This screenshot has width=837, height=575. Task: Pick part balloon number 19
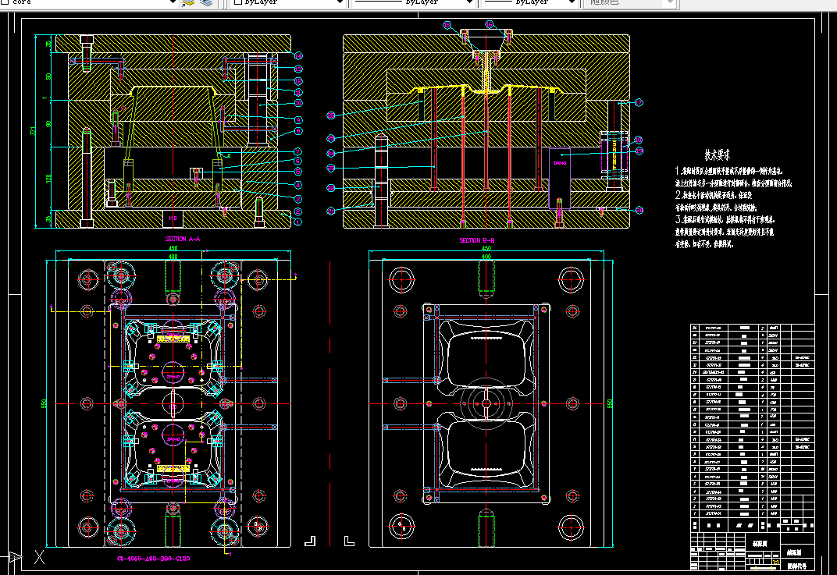[639, 151]
